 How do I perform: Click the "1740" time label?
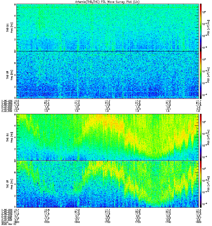[168, 222]
